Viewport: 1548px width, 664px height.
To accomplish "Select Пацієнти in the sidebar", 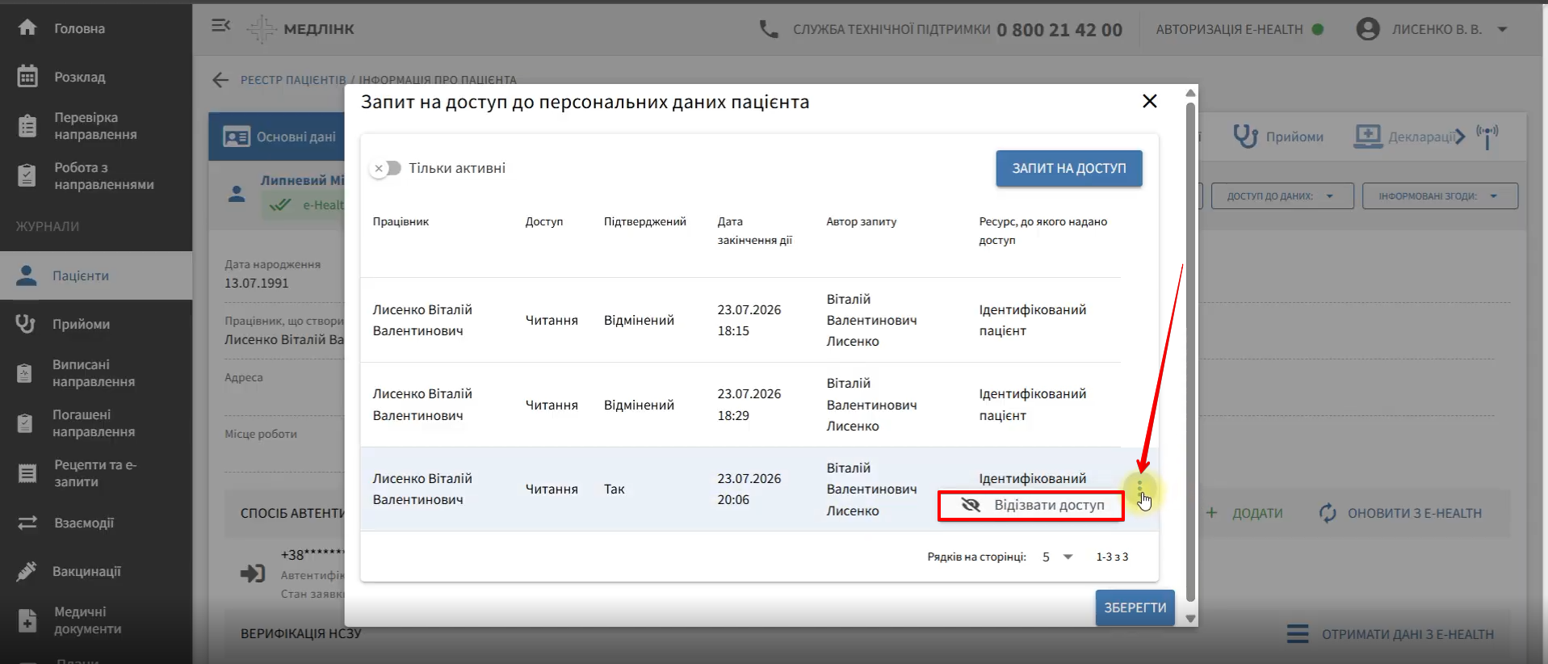I will click(96, 275).
